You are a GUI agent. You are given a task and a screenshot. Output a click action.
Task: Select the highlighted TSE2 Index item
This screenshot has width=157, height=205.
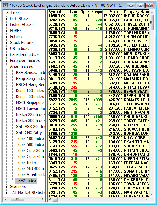pyautogui.click(x=26, y=181)
